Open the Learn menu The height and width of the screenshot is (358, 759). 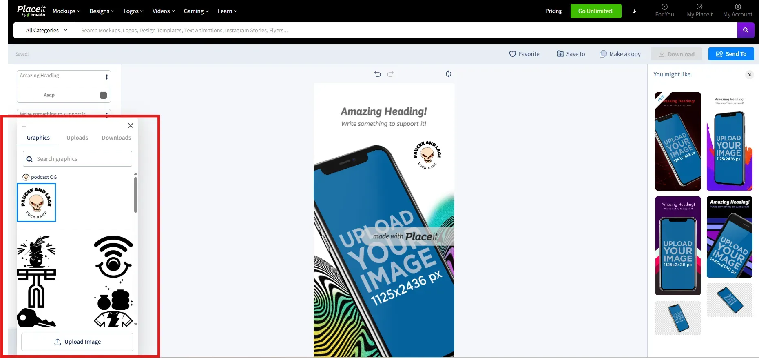(227, 11)
